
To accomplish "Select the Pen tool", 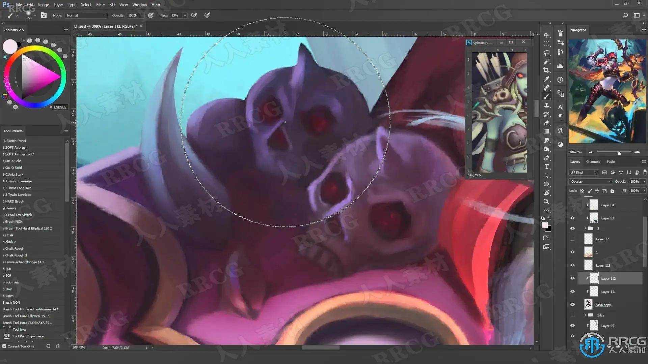I will tap(546, 158).
